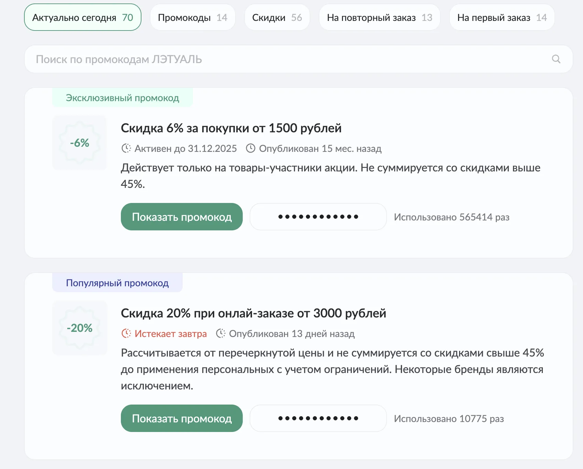Viewport: 583px width, 469px height.
Task: Click the 'Популярный промокод' label
Action: (x=117, y=283)
